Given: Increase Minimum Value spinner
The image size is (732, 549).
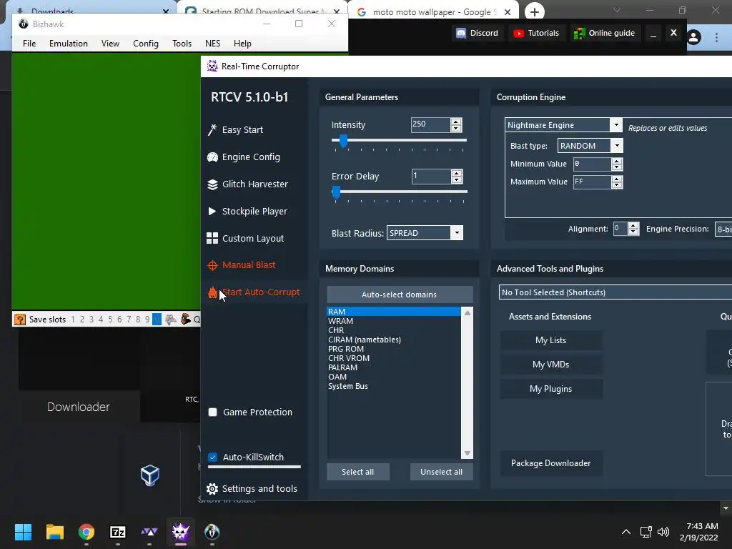Looking at the screenshot, I should [617, 161].
